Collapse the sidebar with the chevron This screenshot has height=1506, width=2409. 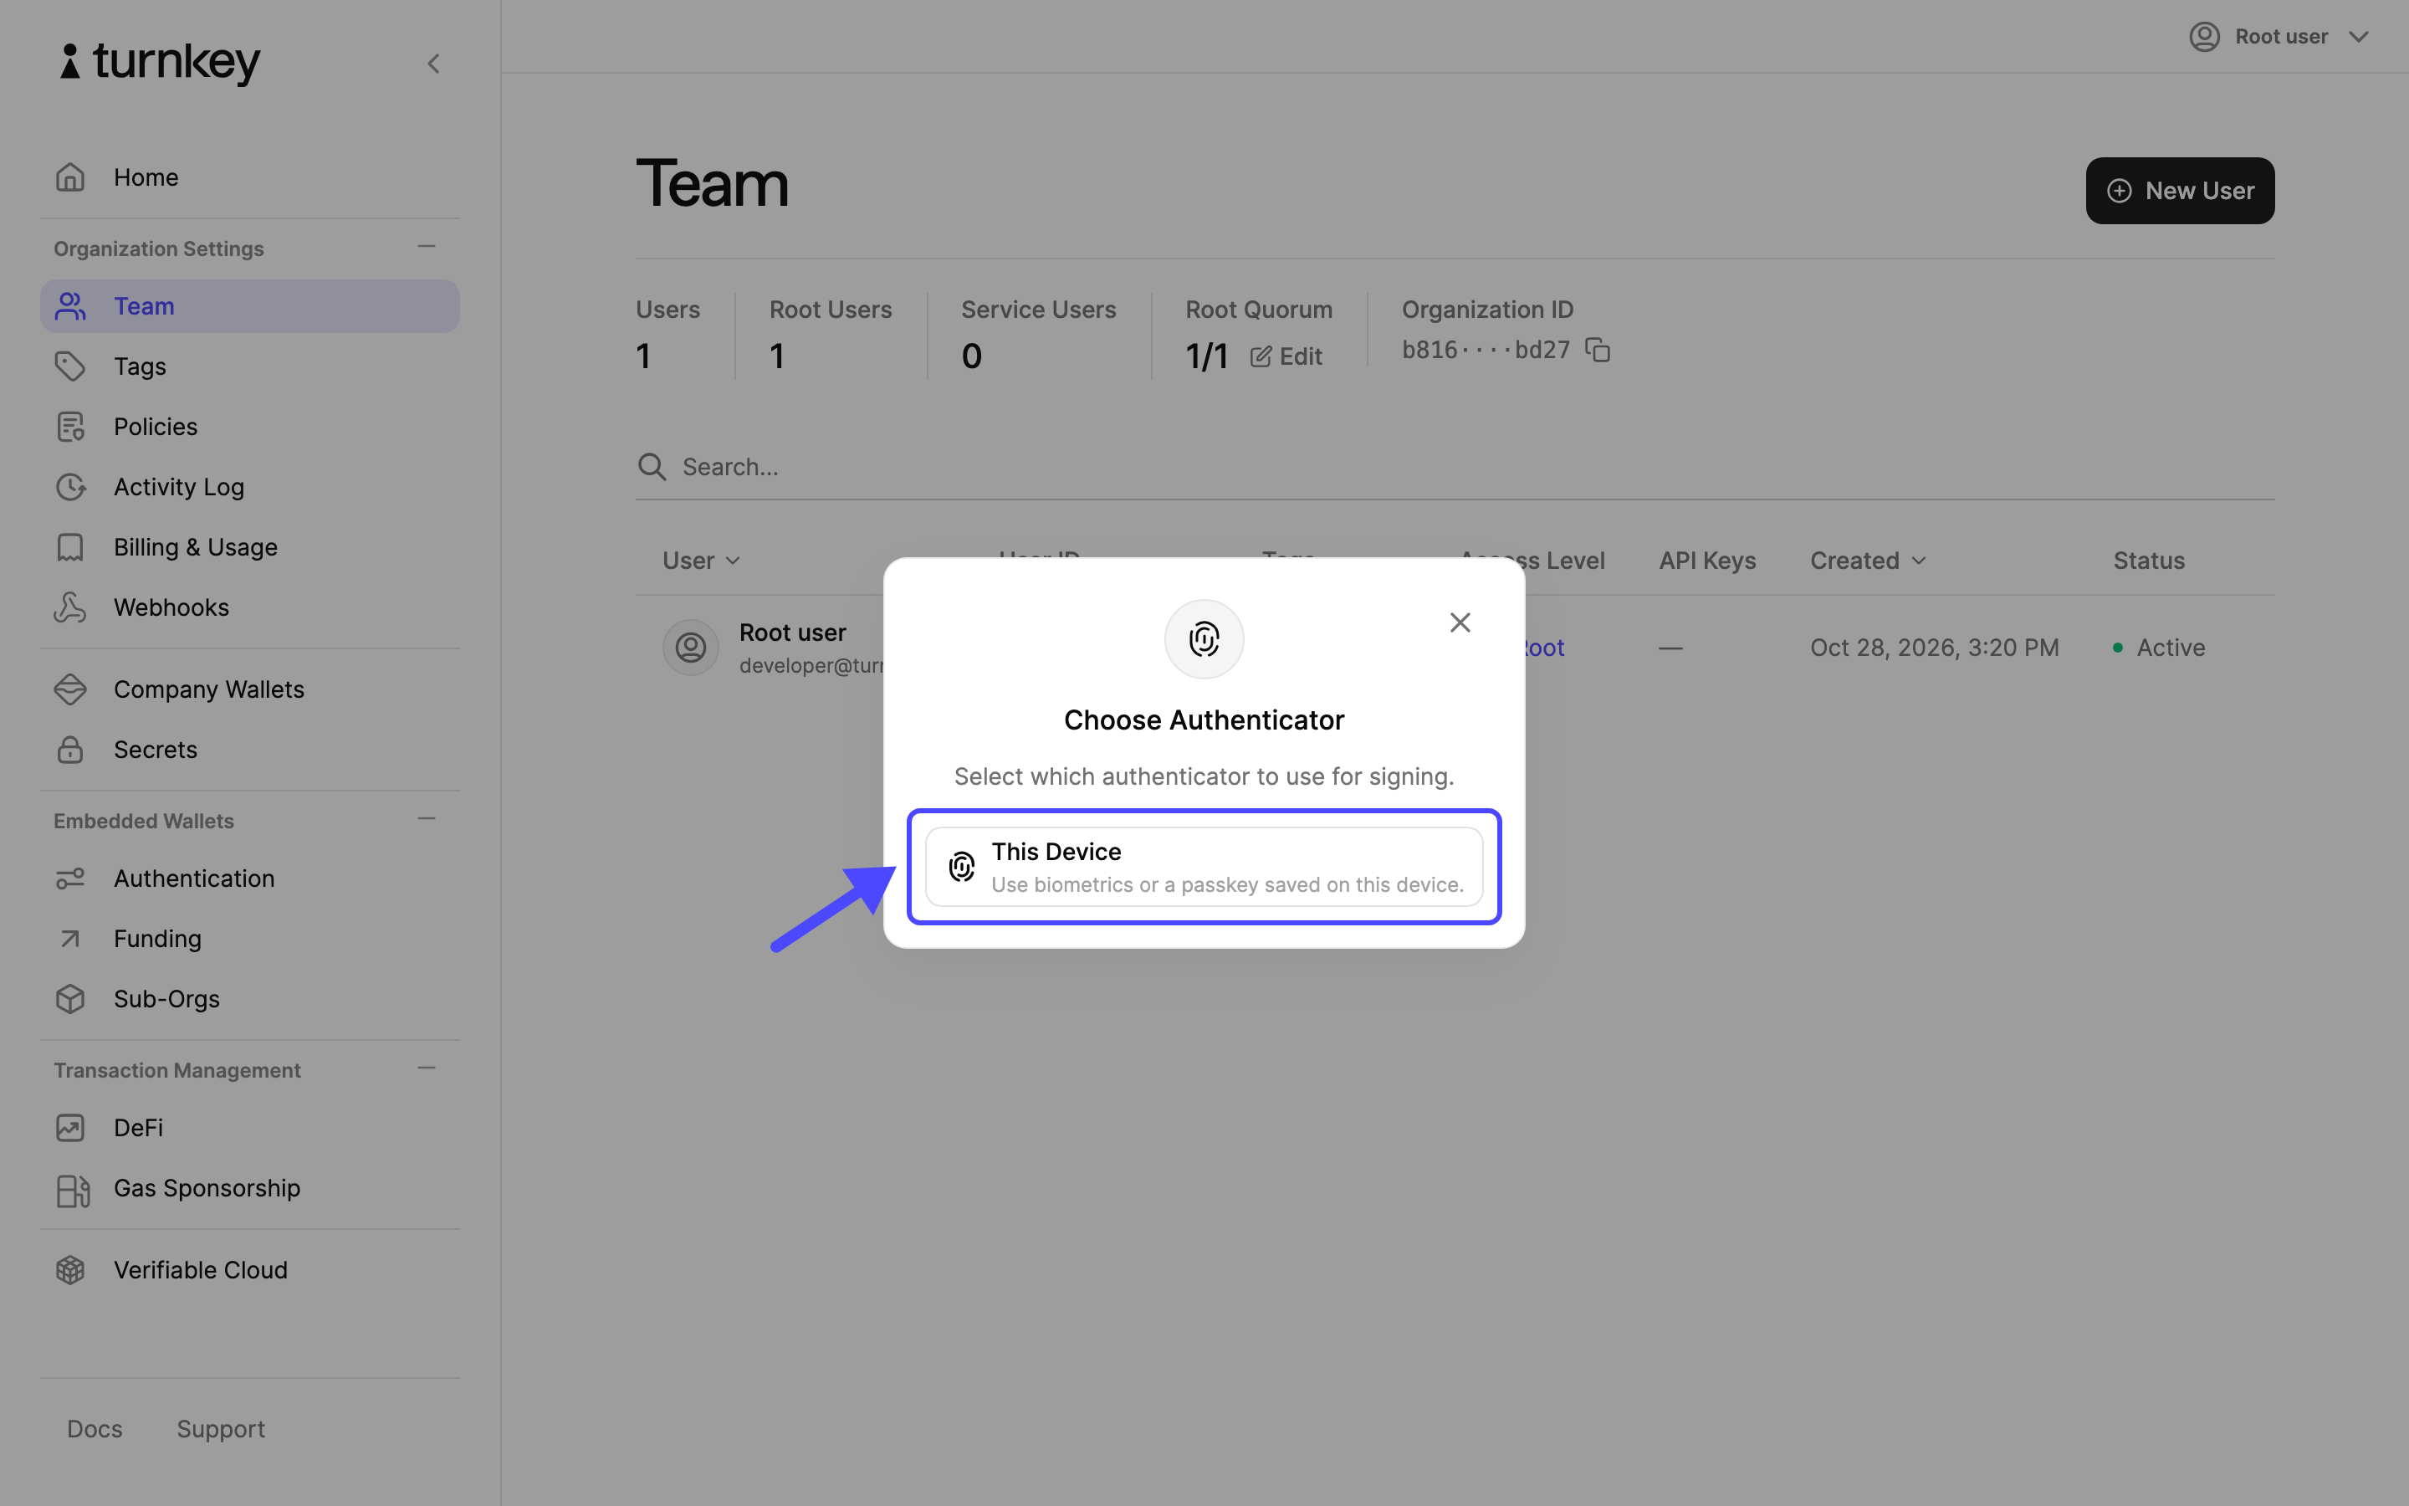433,64
